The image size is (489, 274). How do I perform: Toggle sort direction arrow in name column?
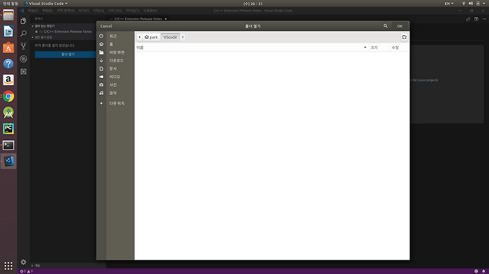(x=365, y=47)
